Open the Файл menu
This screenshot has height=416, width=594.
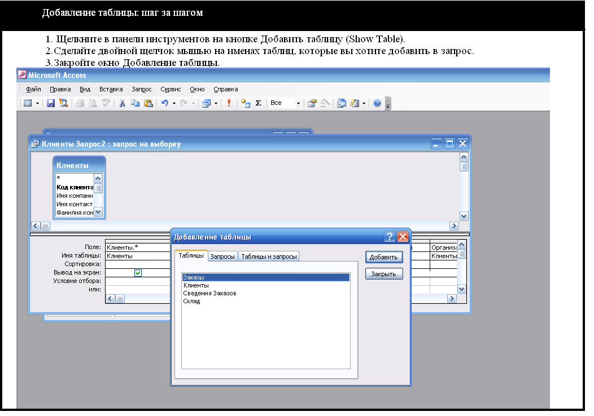(33, 89)
